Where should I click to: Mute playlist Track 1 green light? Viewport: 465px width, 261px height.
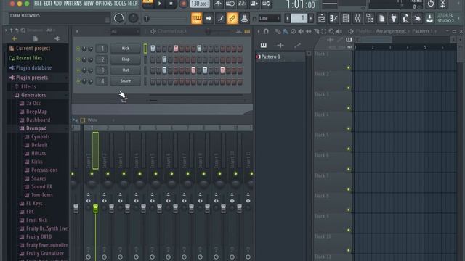point(349,67)
